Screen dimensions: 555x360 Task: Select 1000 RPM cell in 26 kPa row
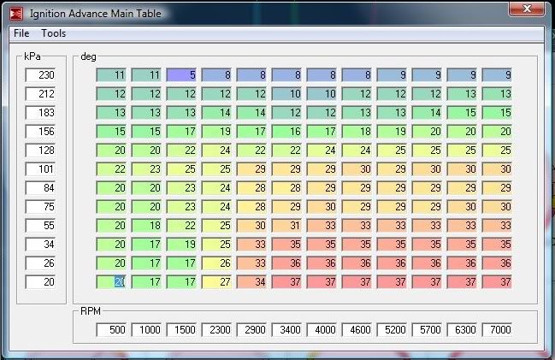tap(146, 263)
